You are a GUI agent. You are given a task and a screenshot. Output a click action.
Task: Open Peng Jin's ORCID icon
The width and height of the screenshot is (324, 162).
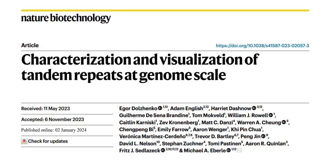263,137
